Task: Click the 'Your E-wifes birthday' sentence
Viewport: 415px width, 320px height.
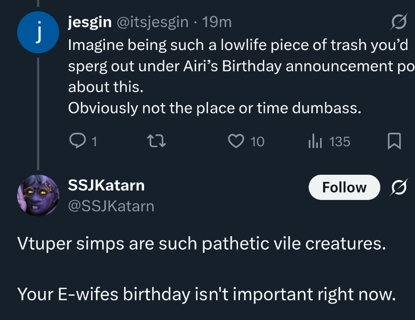Action: pyautogui.click(x=206, y=294)
